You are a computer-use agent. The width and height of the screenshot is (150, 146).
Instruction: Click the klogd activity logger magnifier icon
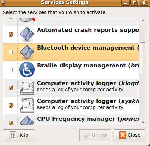(x=27, y=88)
